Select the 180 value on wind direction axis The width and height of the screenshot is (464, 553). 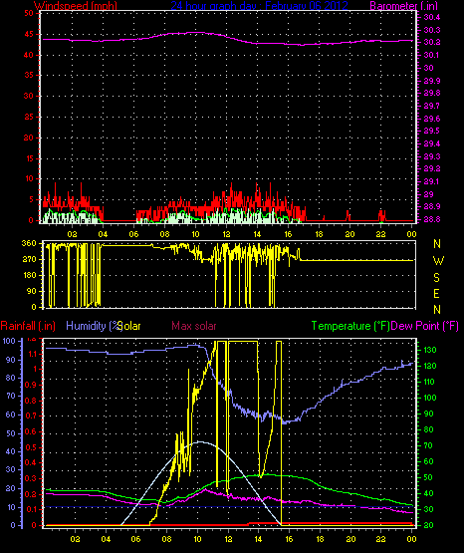click(x=29, y=275)
